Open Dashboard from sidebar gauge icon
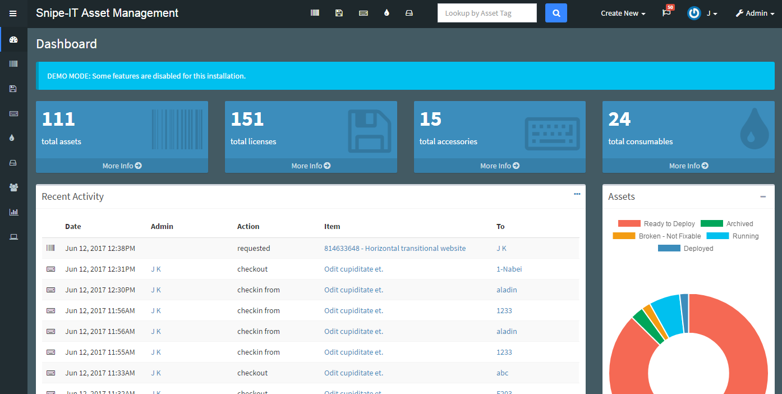 (13, 40)
